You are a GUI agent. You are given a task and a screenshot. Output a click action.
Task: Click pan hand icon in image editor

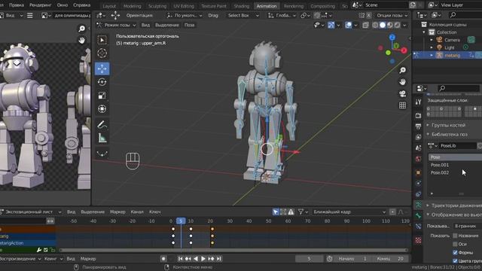[82, 40]
